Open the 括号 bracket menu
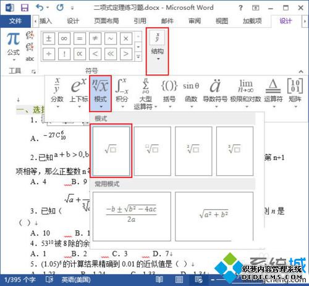 [169, 93]
